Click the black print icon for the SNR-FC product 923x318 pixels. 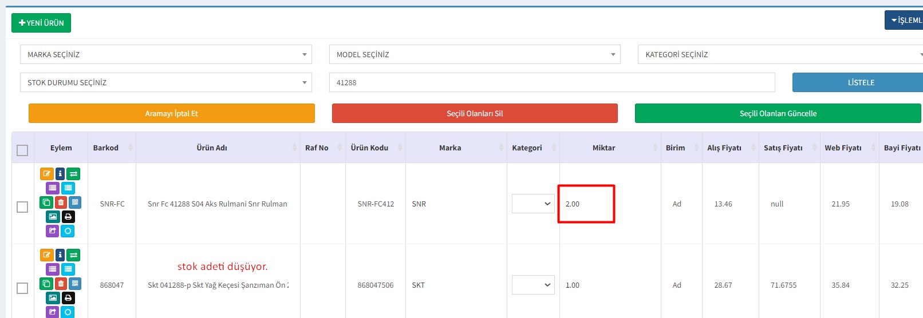tap(68, 217)
